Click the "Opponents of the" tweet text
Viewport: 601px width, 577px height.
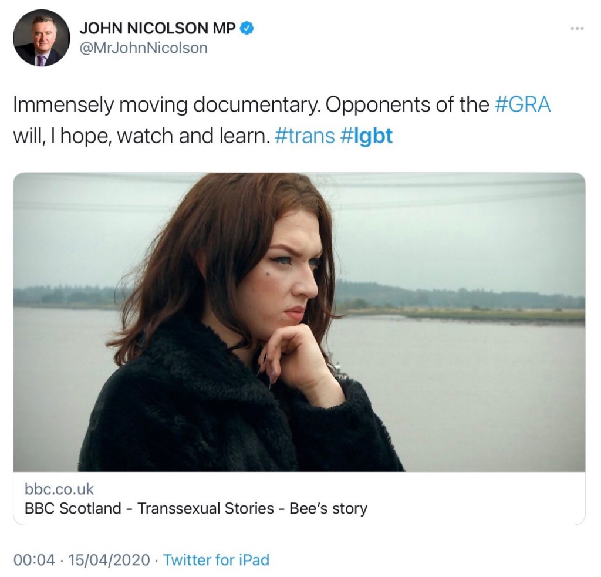click(407, 104)
